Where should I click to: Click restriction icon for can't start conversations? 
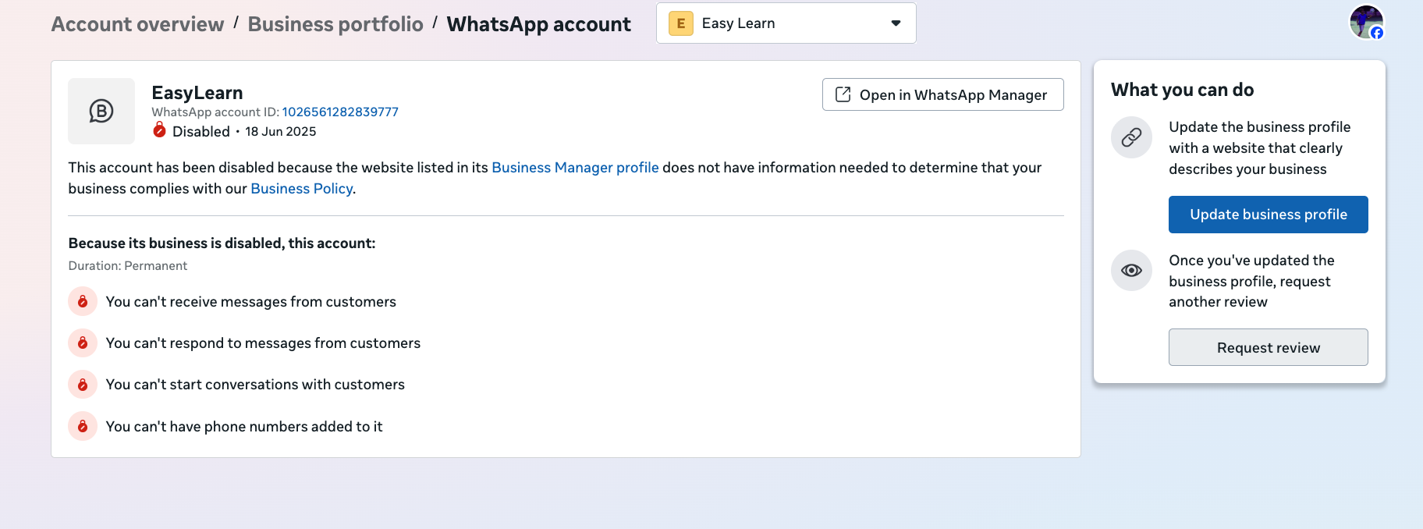coord(83,385)
